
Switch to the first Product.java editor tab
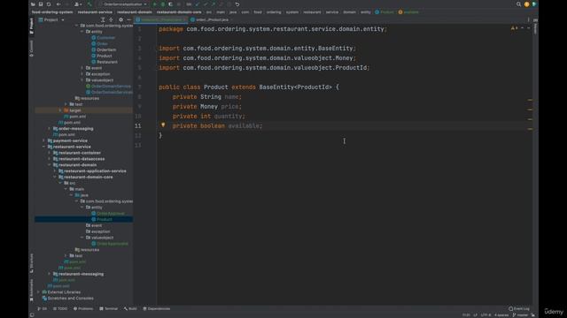tap(161, 19)
